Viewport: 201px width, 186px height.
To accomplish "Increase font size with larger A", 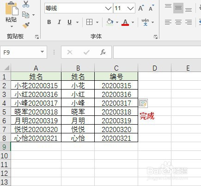I will 141,8.
